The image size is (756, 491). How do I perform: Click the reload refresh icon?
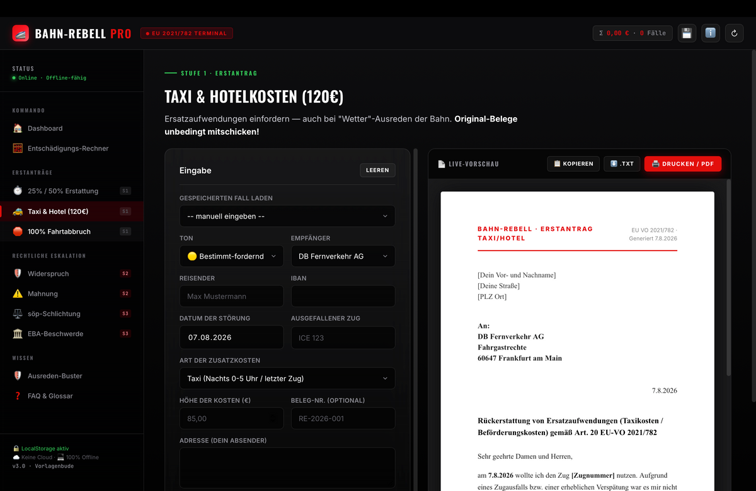pyautogui.click(x=735, y=33)
